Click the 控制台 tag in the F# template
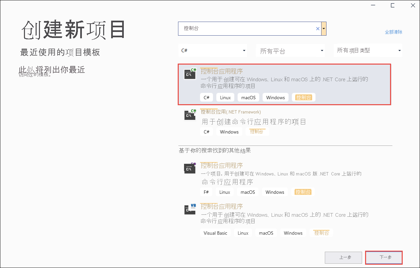The image size is (420, 268). click(303, 192)
